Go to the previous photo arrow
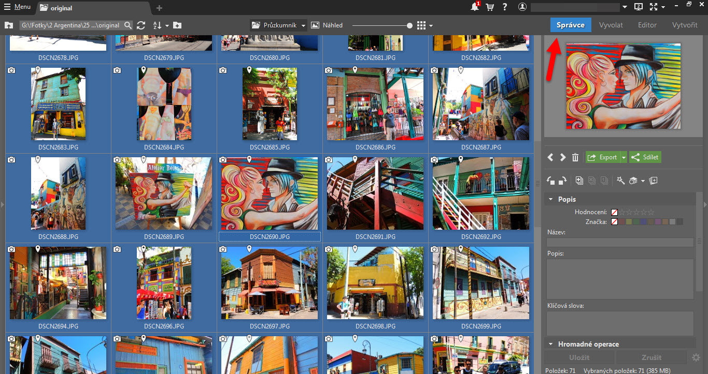This screenshot has height=374, width=708. [550, 157]
